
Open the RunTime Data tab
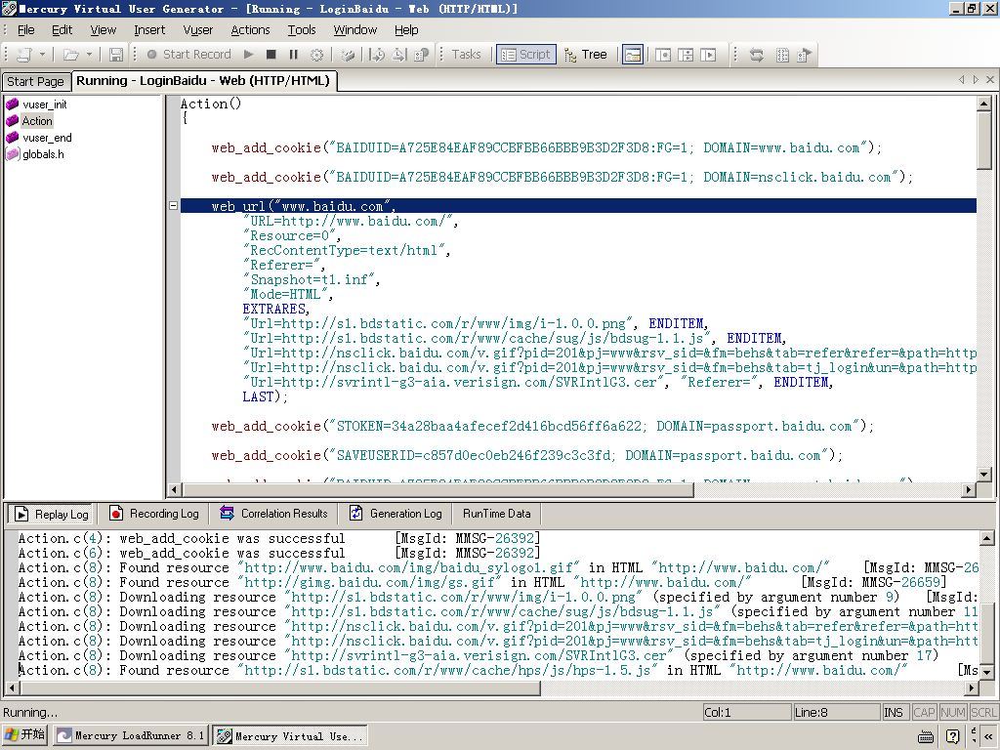pyautogui.click(x=496, y=514)
